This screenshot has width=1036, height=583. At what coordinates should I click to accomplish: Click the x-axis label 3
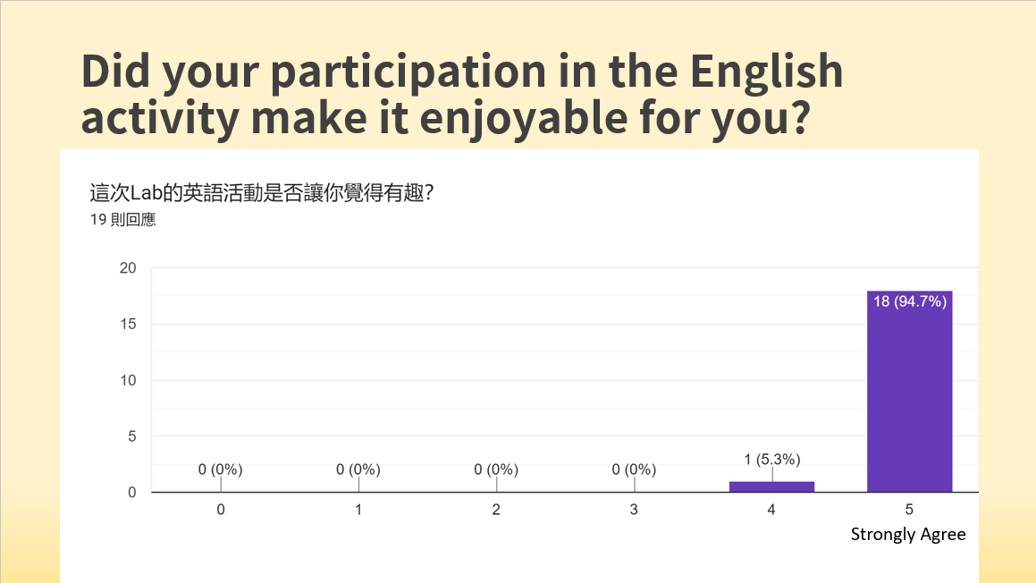pos(634,510)
